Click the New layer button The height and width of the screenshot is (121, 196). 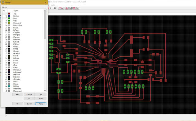coord(17,94)
